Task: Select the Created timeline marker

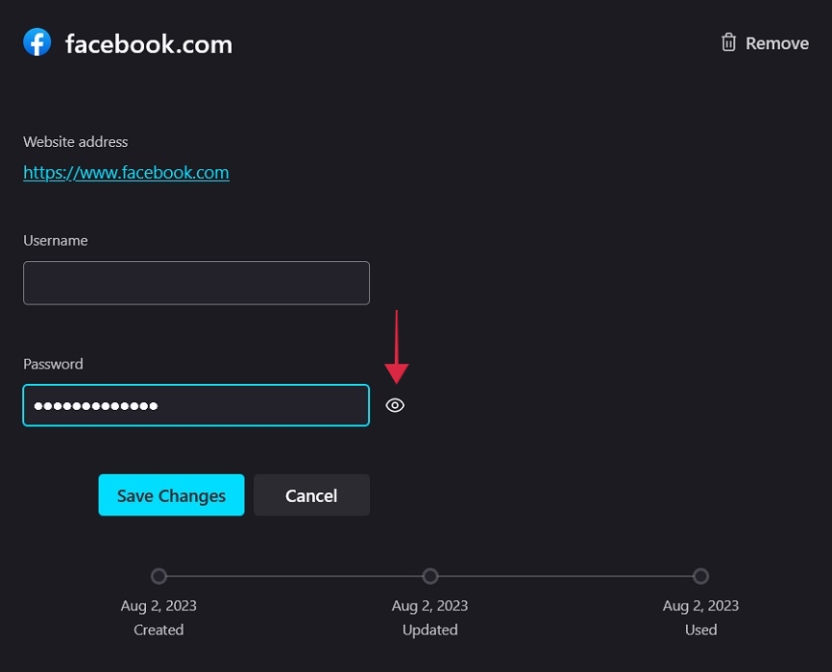Action: coord(159,576)
